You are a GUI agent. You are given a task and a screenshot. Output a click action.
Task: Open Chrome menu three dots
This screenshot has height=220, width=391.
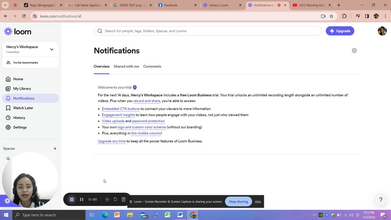click(385, 16)
